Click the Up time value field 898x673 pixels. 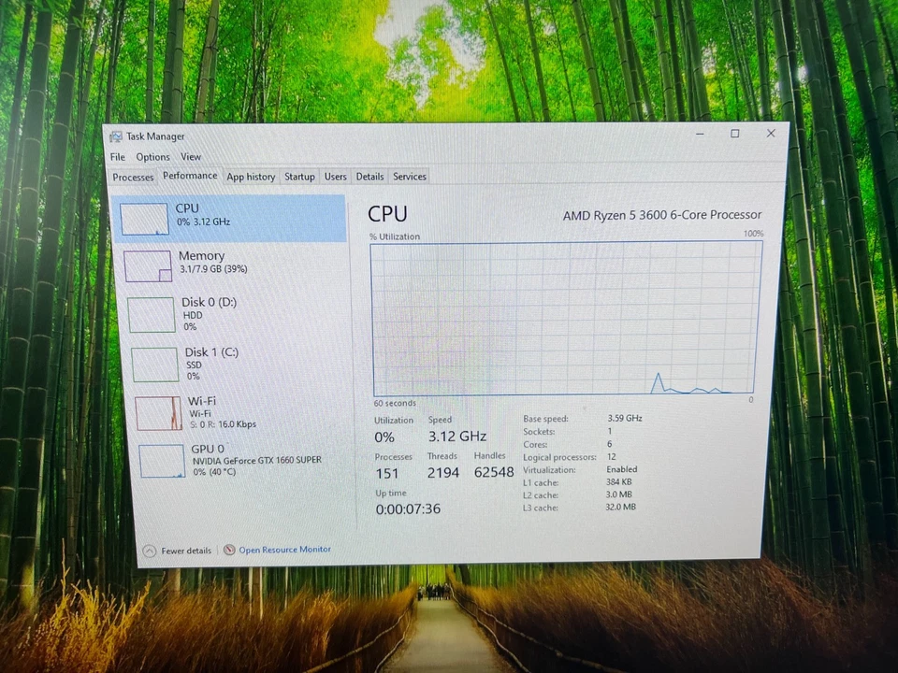pyautogui.click(x=407, y=508)
